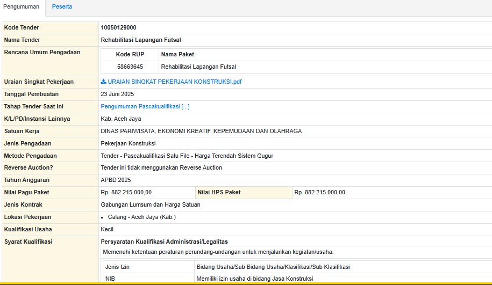
Task: Click the Nilai HPS Paket amount
Action: 319,192
